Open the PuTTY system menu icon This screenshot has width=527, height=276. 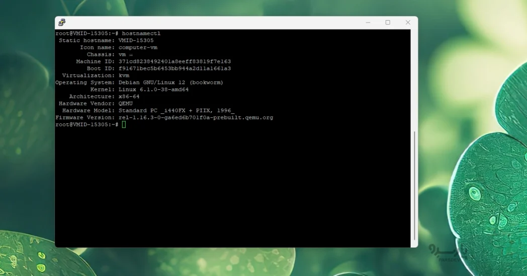62,23
